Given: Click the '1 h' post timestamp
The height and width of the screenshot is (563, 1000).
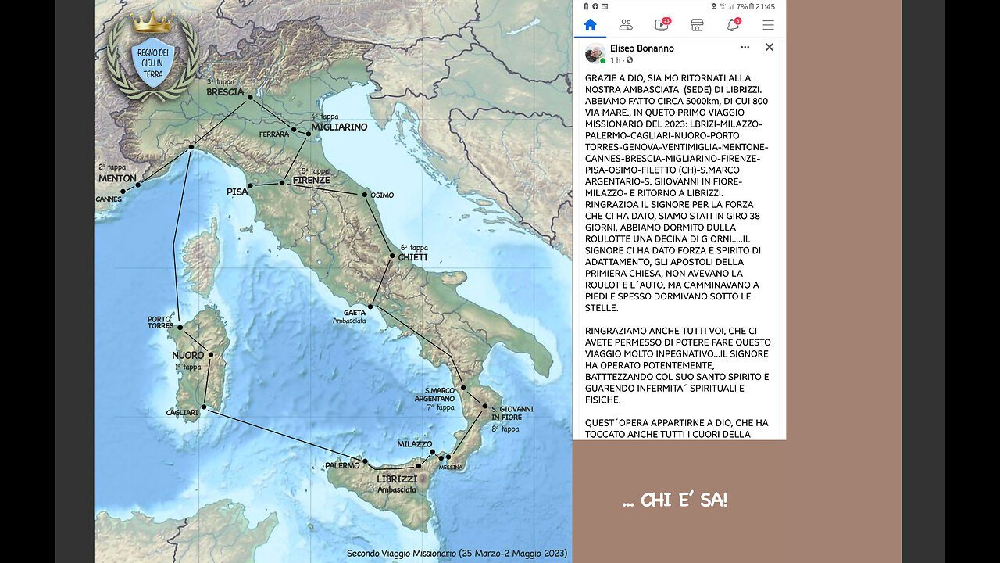Looking at the screenshot, I should (616, 60).
